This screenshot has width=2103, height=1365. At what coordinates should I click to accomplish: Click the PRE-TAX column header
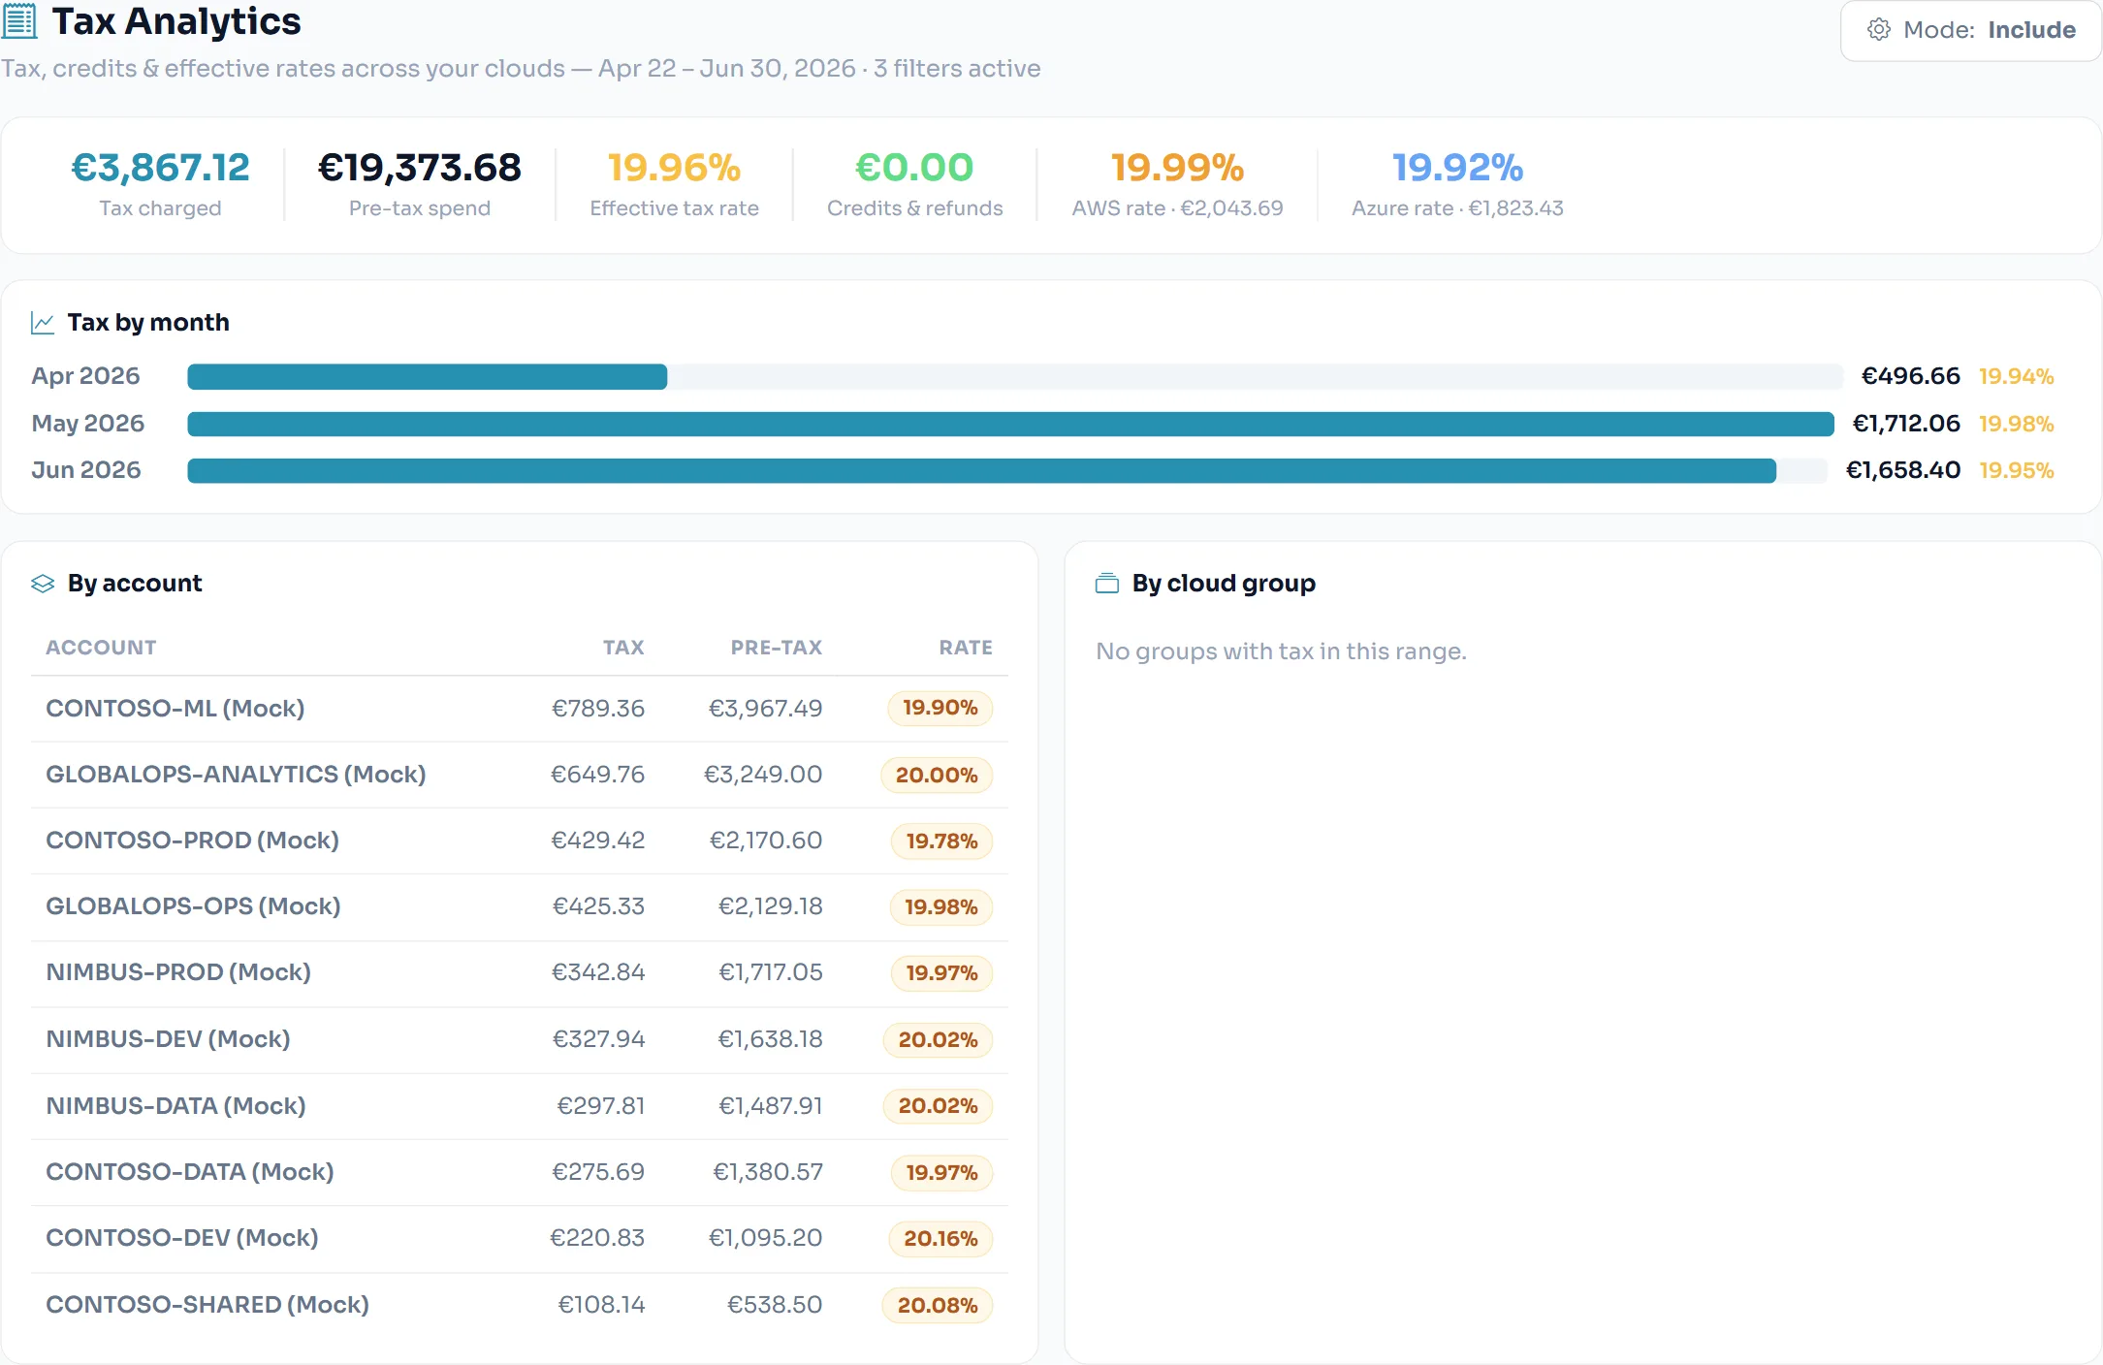pyautogui.click(x=776, y=648)
